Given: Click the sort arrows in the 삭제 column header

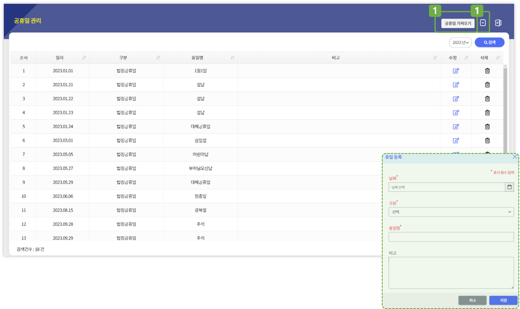Looking at the screenshot, I should pyautogui.click(x=498, y=58).
